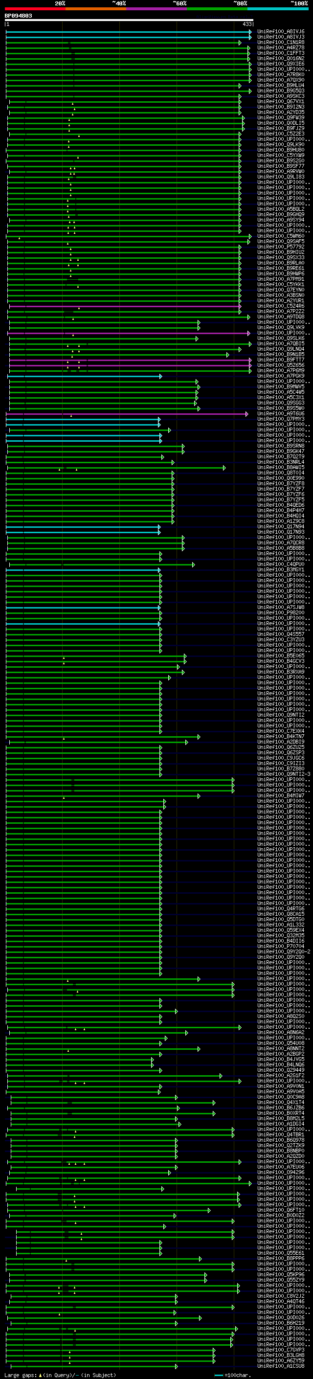Image resolution: width=313 pixels, height=1379 pixels.
Task: Click hit label UniRef100_B9SF77
Action: pos(281,166)
